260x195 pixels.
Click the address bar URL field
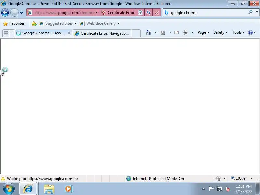63,13
